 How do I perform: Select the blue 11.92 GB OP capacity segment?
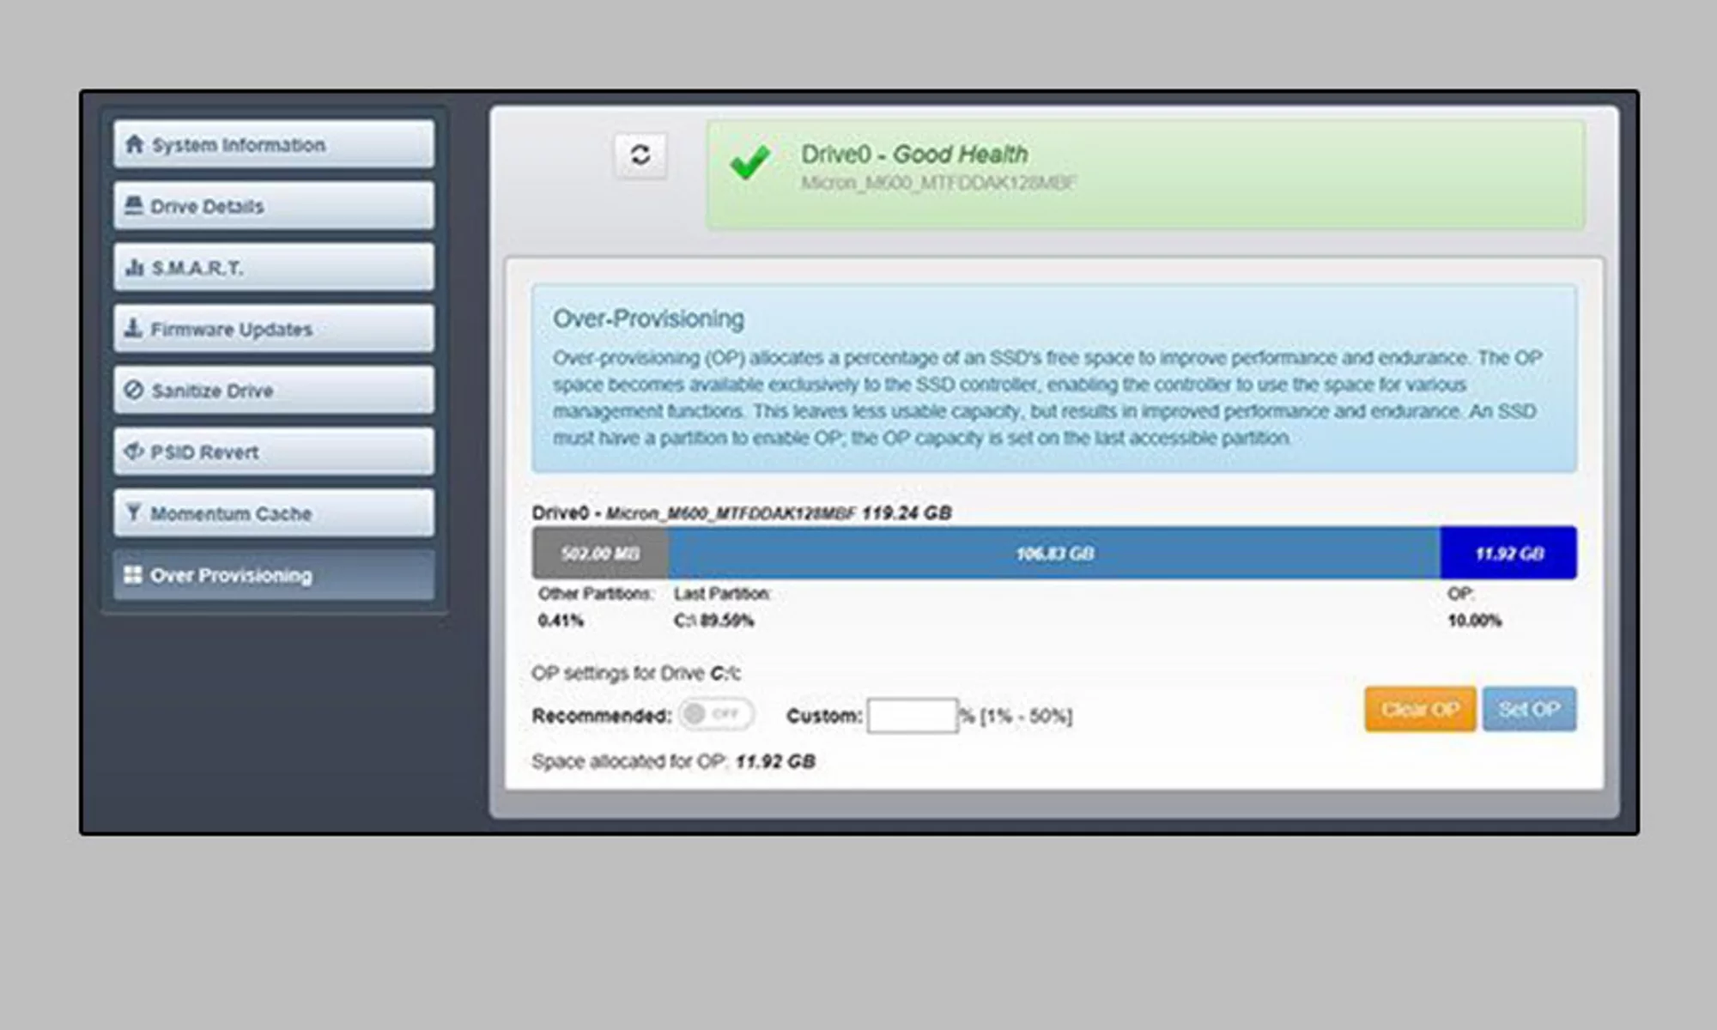pos(1508,552)
